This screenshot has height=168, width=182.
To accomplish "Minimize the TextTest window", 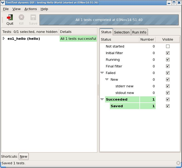I will (169, 3).
